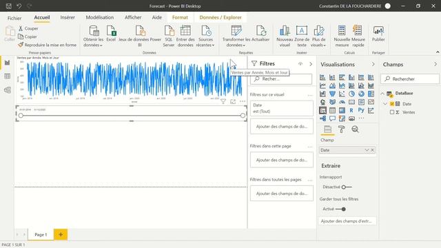
Task: Select the donut chart visual
Action: point(361,94)
